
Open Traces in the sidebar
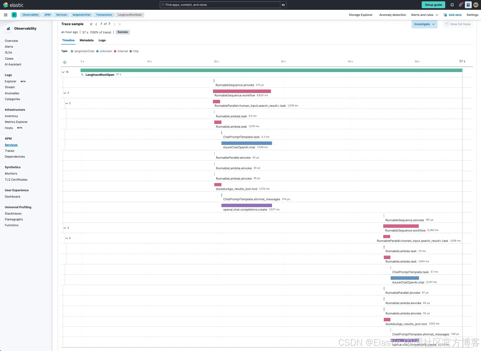tap(10, 151)
